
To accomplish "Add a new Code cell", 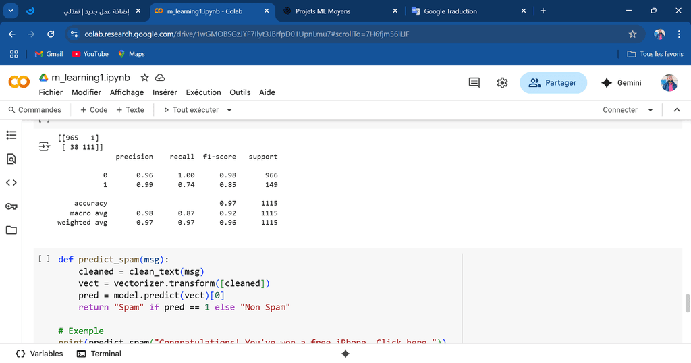I will (x=94, y=110).
